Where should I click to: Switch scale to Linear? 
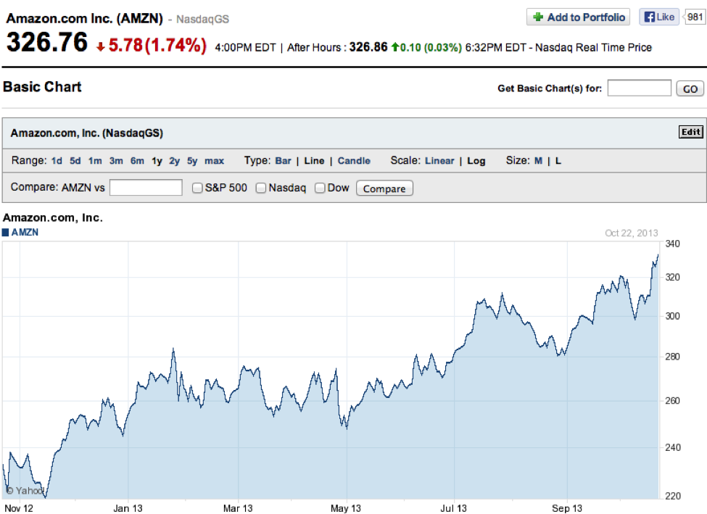[x=439, y=161]
